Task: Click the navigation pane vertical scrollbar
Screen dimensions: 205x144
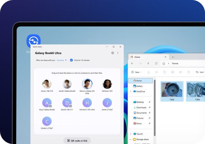Action: click(x=155, y=108)
